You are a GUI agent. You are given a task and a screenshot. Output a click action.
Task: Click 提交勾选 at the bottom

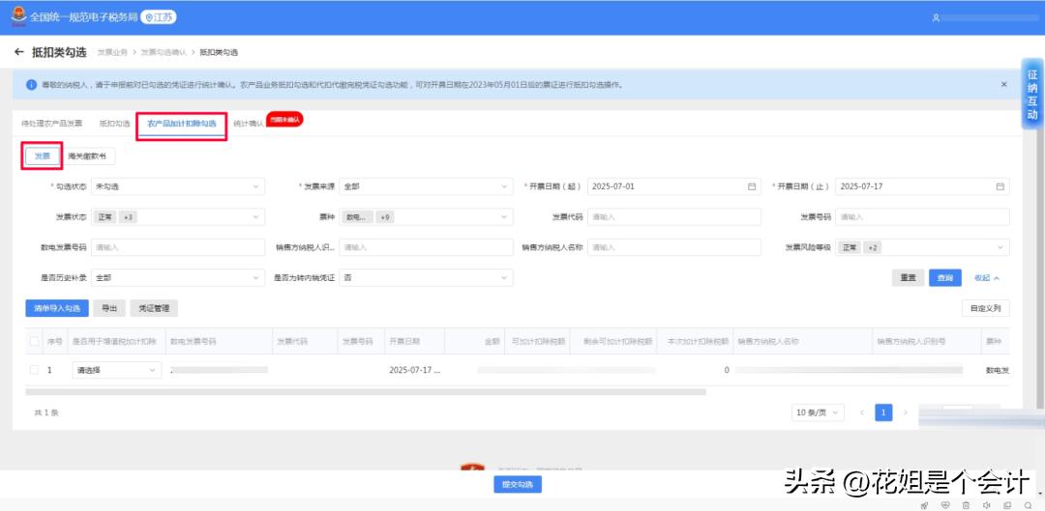point(518,484)
